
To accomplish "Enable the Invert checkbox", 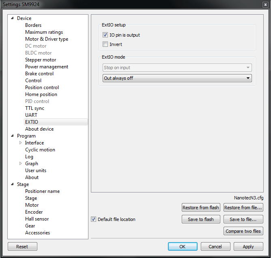I will click(105, 45).
